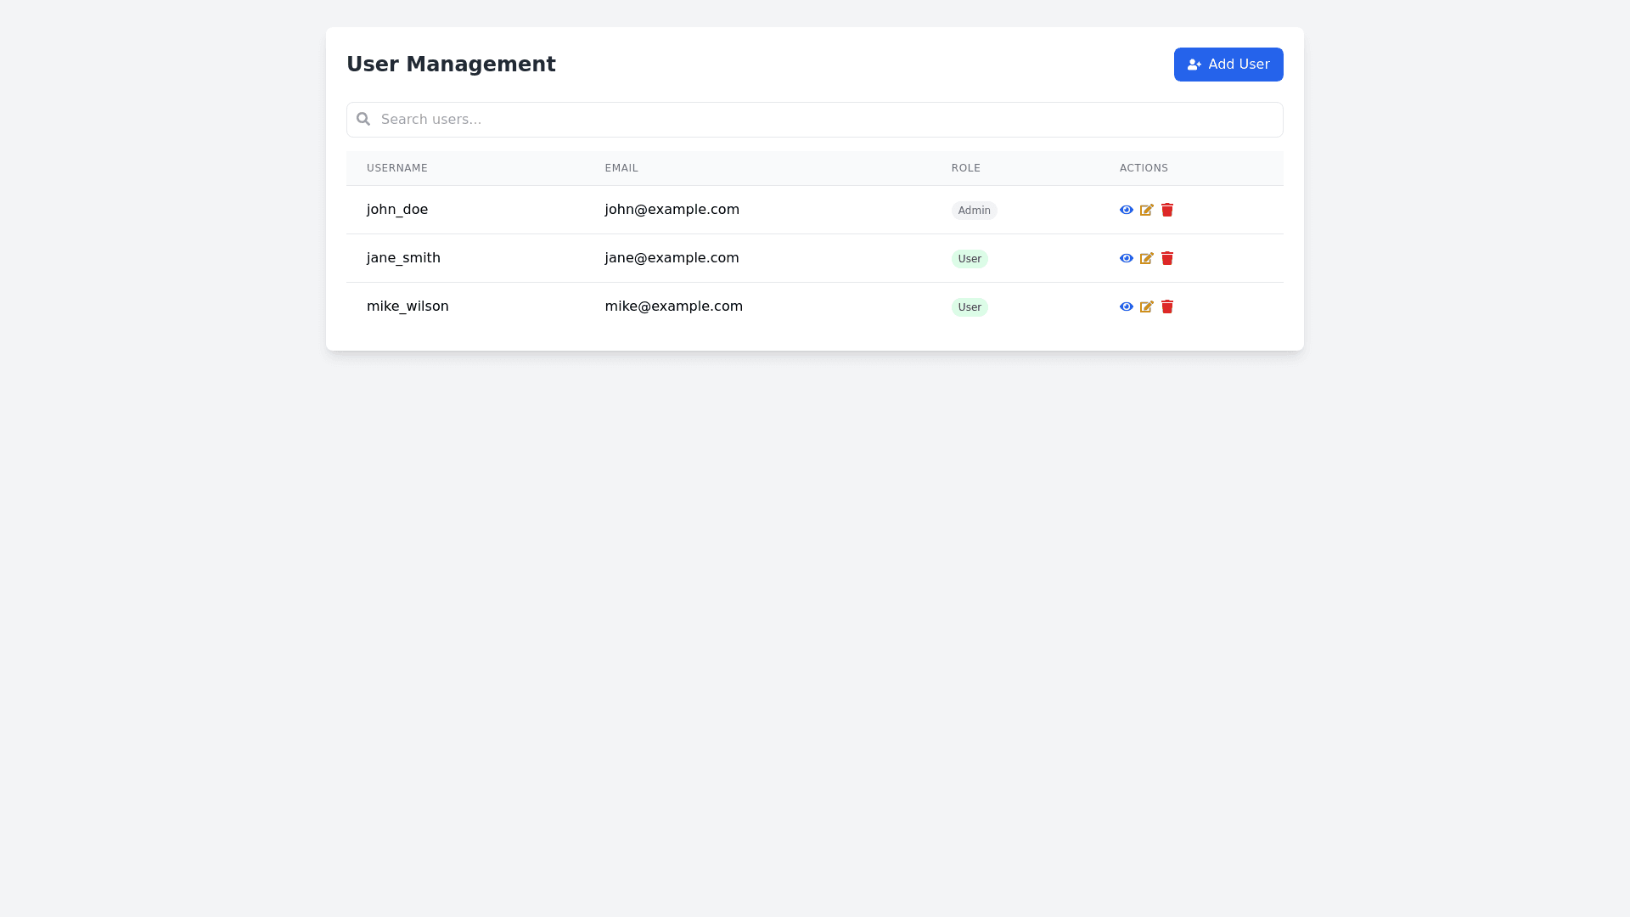View mike_wilson's user details
The height and width of the screenshot is (917, 1630).
tap(1126, 307)
